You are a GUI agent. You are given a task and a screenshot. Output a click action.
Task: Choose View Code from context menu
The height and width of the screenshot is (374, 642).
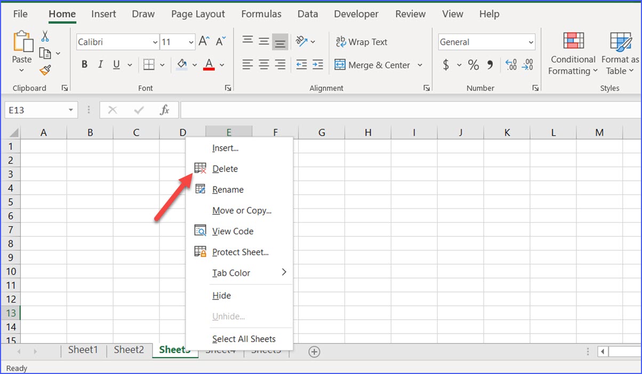[x=239, y=231]
